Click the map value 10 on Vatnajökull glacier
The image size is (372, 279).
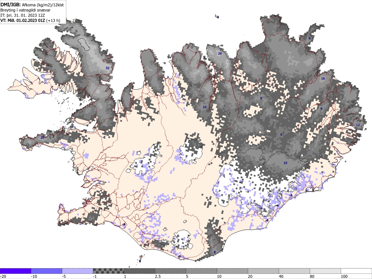(x=285, y=163)
